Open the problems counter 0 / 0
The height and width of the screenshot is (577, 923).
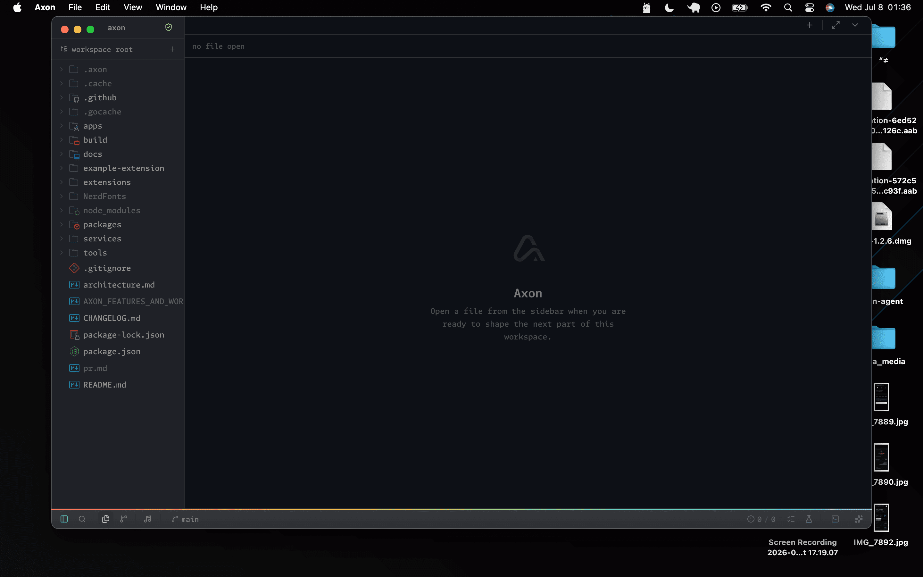pyautogui.click(x=761, y=519)
